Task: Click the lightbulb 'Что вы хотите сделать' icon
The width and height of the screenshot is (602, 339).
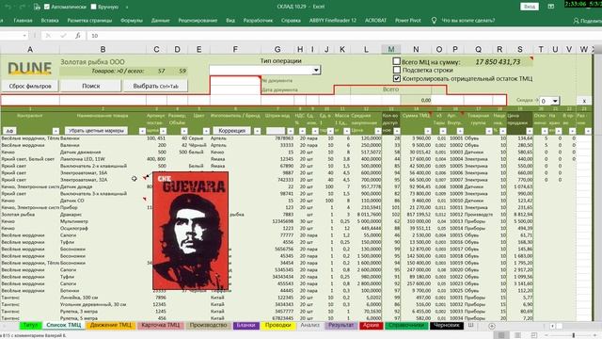Action: 434,21
